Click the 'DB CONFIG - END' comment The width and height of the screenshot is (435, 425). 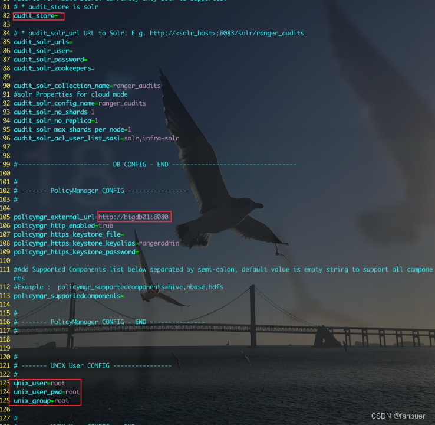coord(155,165)
